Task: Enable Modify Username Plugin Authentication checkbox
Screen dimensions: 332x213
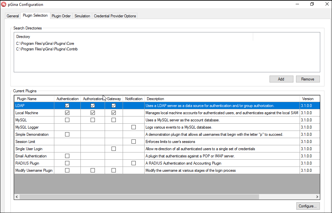Action: click(67, 170)
